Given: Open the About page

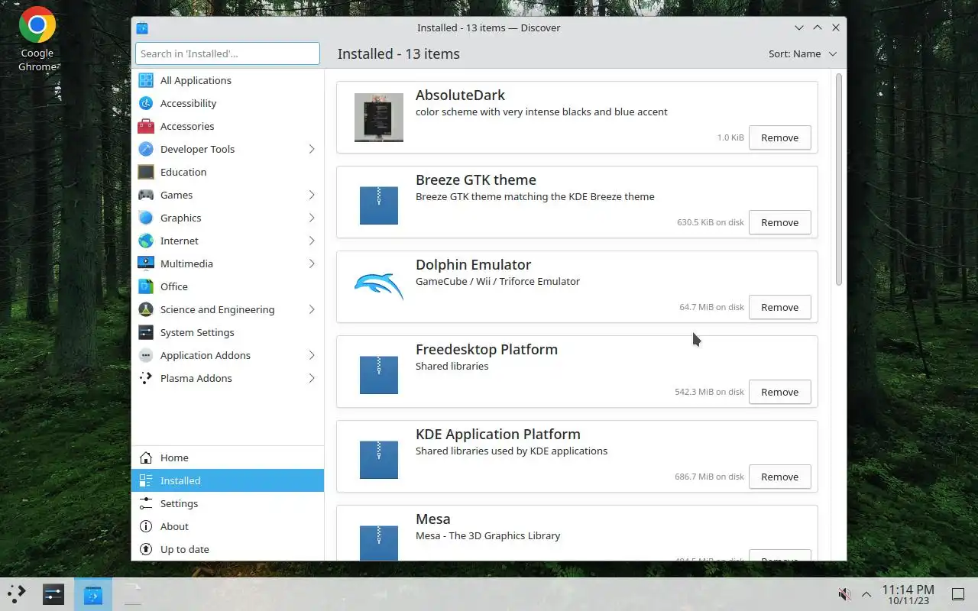Looking at the screenshot, I should [x=228, y=526].
